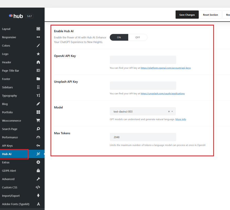Open the Custom CSS section
Viewport: 230px width, 210px height.
[22, 187]
